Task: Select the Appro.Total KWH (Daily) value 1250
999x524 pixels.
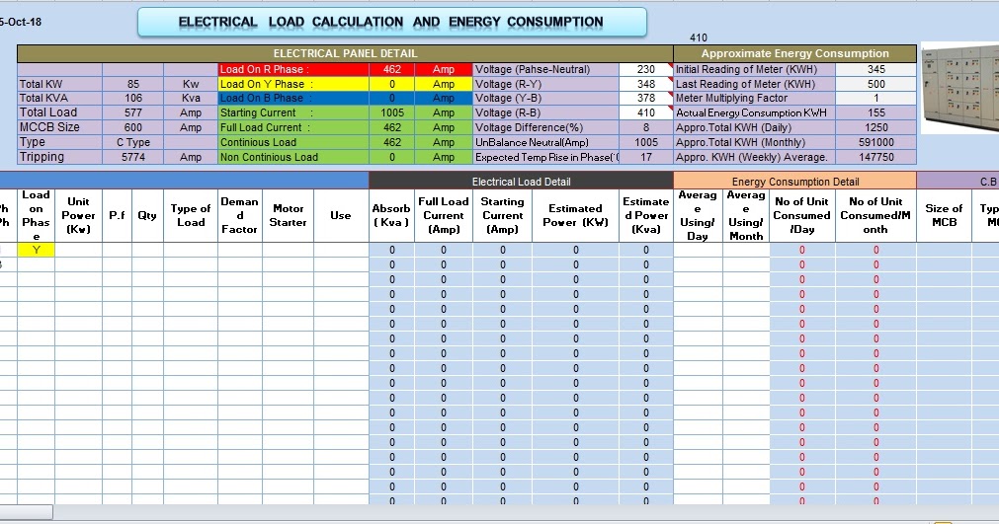Action: (x=876, y=127)
